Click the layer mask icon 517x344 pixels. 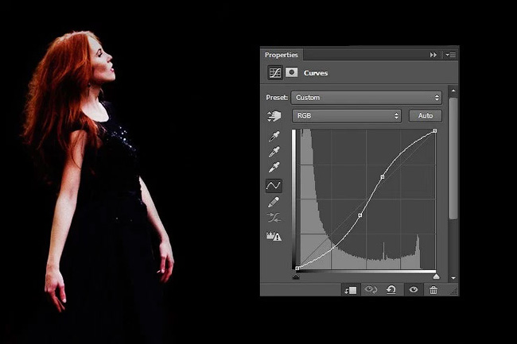point(291,72)
